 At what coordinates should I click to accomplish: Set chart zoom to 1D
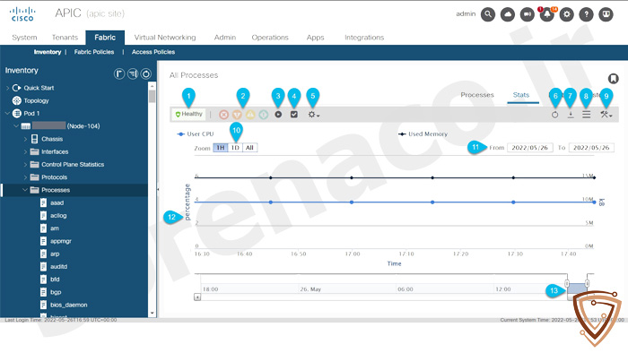point(235,148)
